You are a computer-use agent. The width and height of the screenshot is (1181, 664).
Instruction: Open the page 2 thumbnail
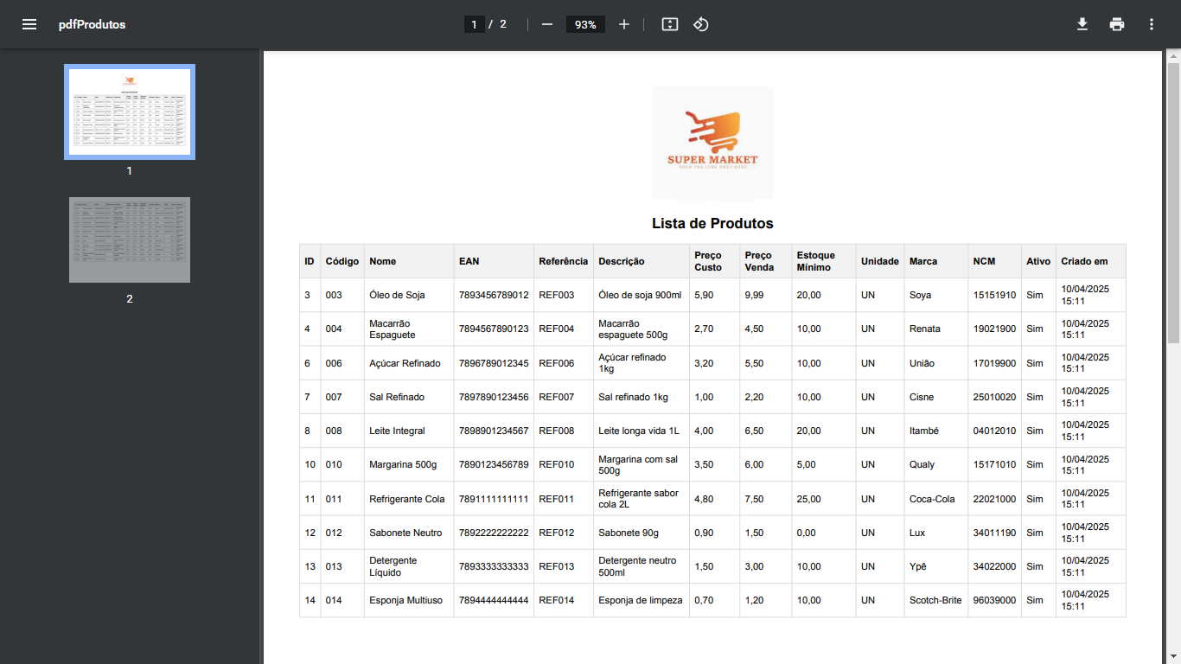pos(130,239)
